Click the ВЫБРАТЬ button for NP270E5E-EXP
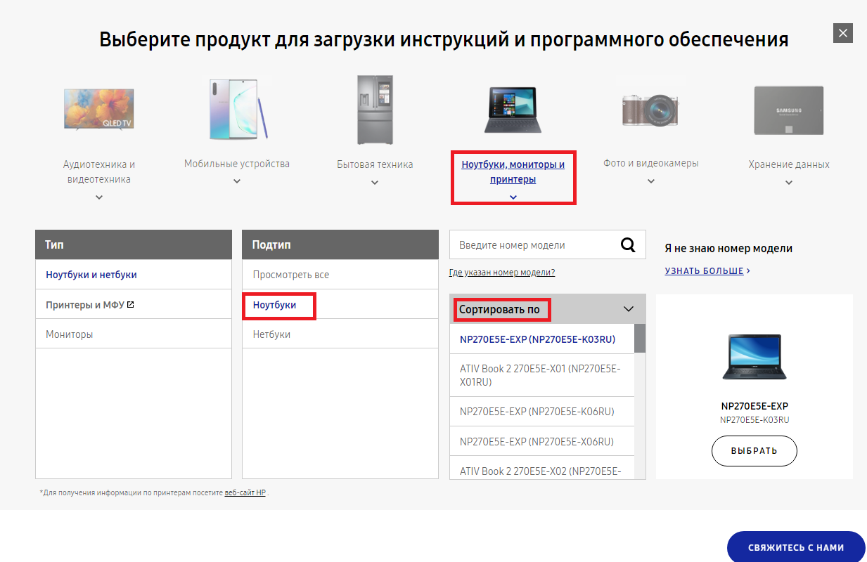 (754, 450)
